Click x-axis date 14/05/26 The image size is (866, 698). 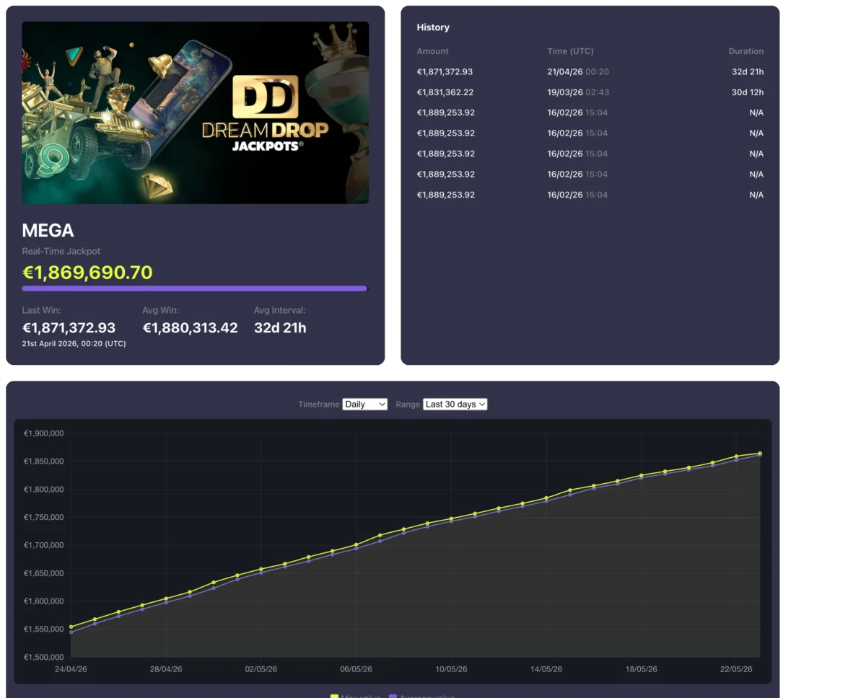[x=546, y=669]
